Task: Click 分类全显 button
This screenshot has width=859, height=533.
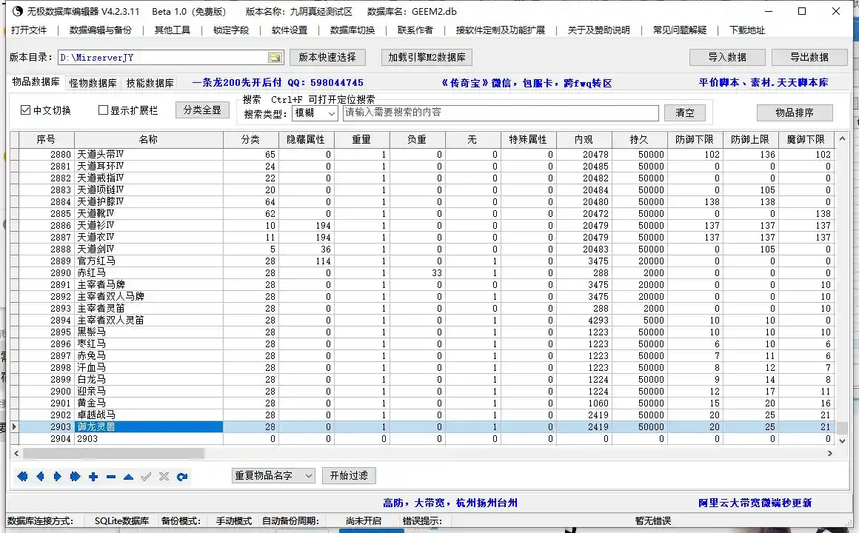Action: point(202,110)
